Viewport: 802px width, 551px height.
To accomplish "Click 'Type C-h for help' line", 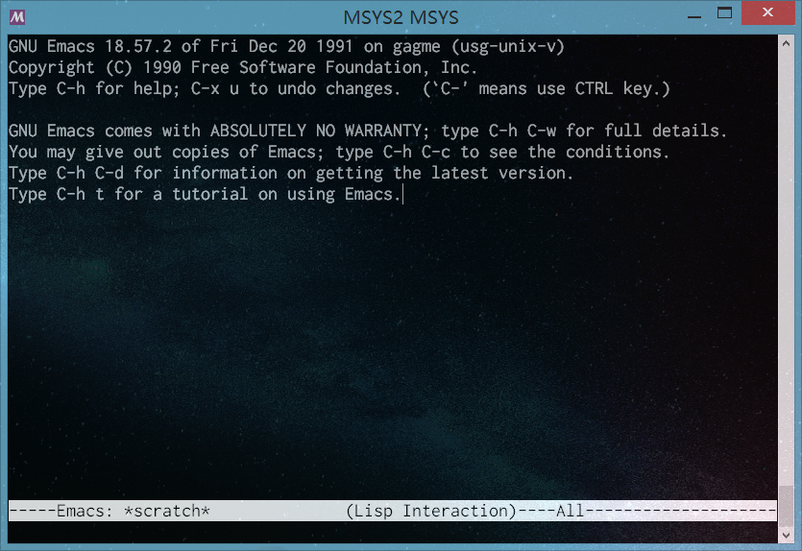I will (339, 89).
